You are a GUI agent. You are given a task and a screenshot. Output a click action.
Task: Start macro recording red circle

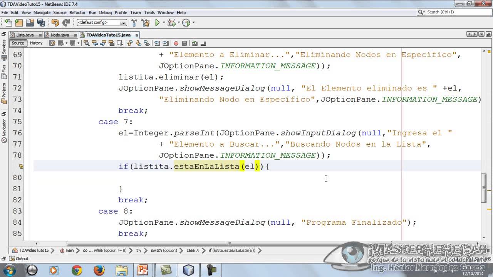pos(176,43)
